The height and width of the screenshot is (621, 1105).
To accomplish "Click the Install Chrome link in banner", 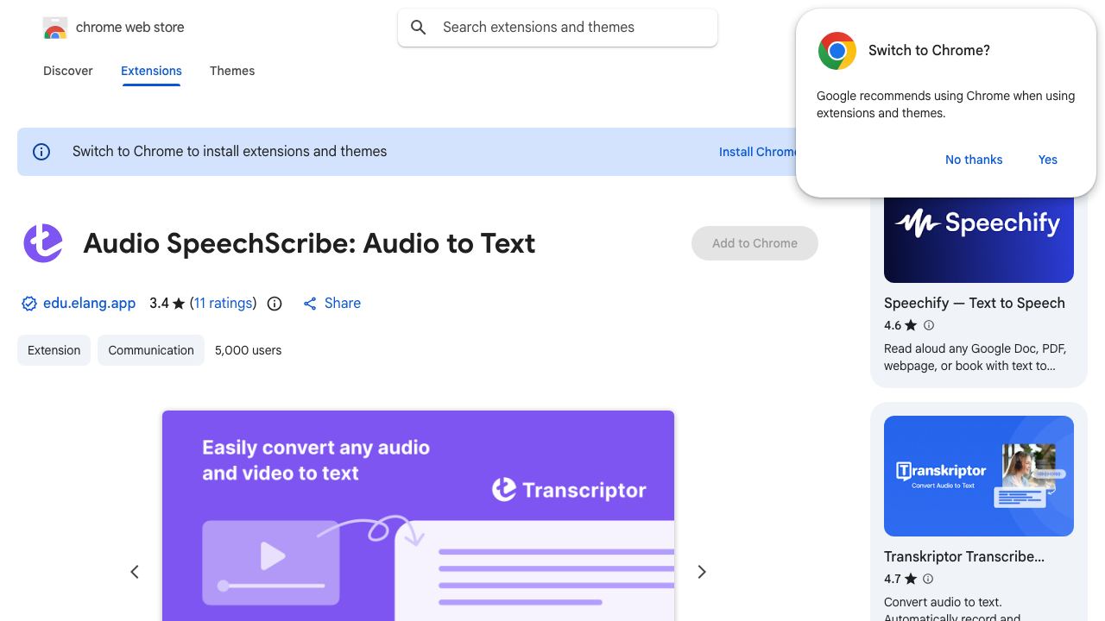I will 758,152.
